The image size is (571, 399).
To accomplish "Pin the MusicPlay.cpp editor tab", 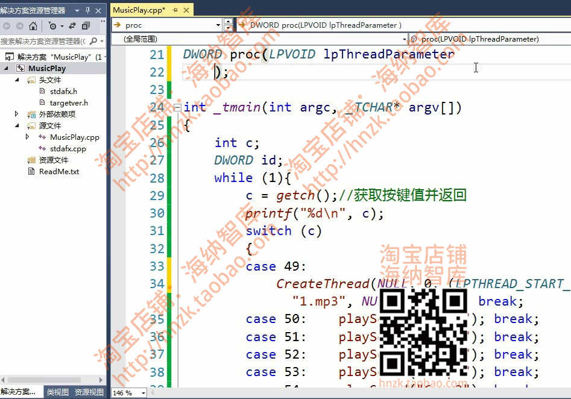I will (x=175, y=10).
